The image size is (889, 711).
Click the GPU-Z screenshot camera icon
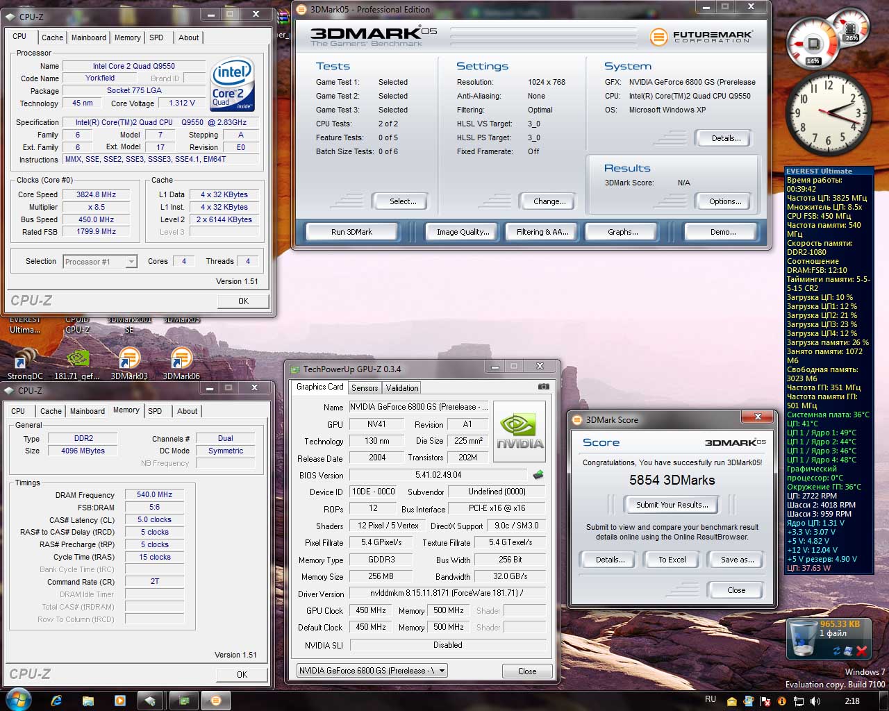click(x=543, y=387)
